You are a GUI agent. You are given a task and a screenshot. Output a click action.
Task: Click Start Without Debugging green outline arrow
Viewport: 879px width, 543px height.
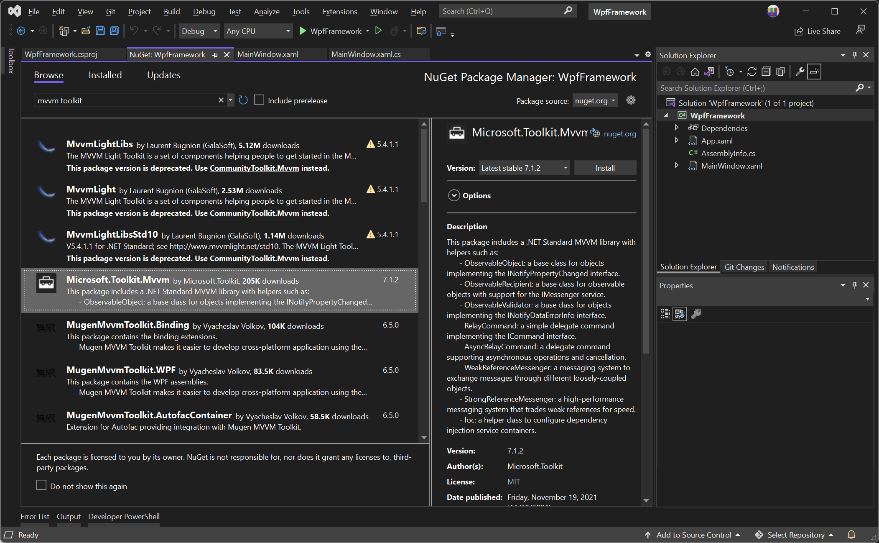coord(379,31)
